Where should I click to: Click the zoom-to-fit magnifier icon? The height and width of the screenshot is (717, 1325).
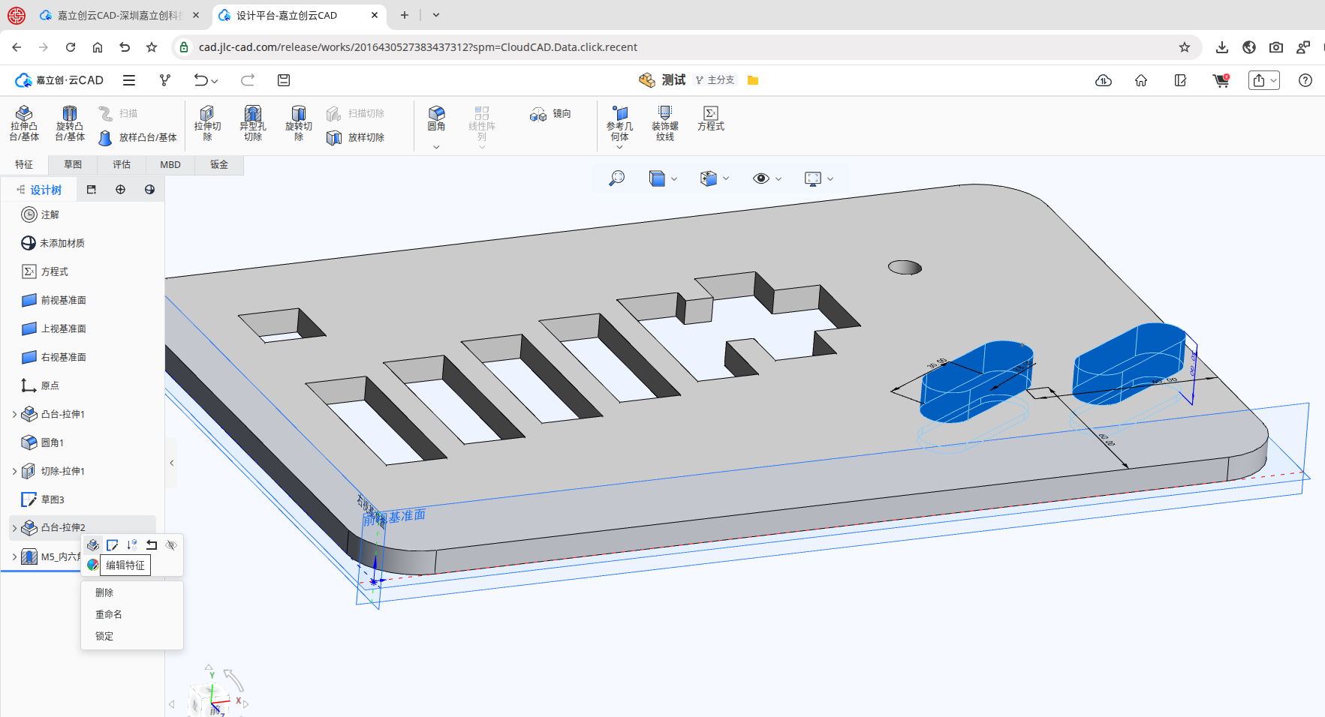tap(616, 178)
